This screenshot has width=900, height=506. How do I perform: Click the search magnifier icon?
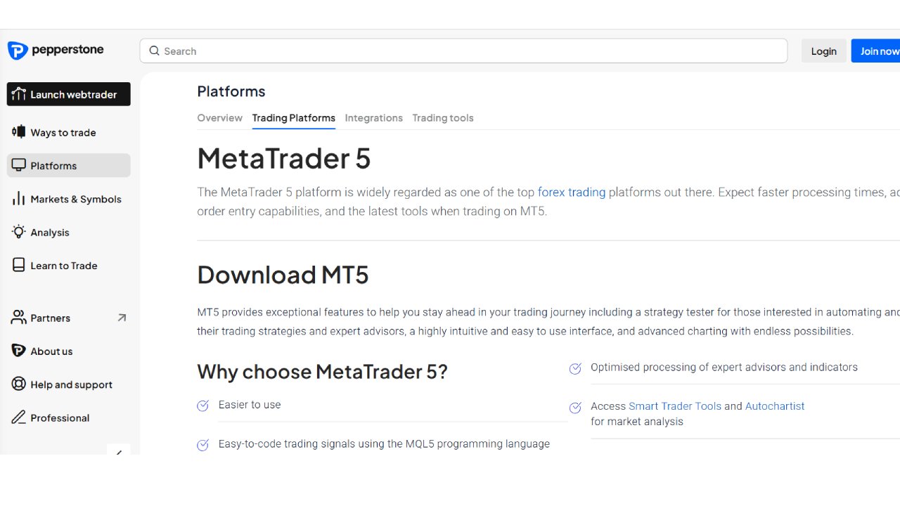(x=154, y=51)
